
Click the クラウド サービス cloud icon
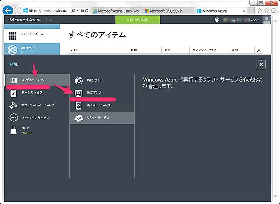tap(78, 118)
